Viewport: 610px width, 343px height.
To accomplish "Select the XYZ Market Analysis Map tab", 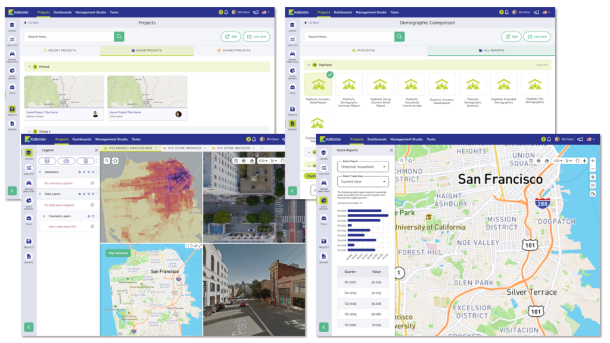I will (x=129, y=148).
